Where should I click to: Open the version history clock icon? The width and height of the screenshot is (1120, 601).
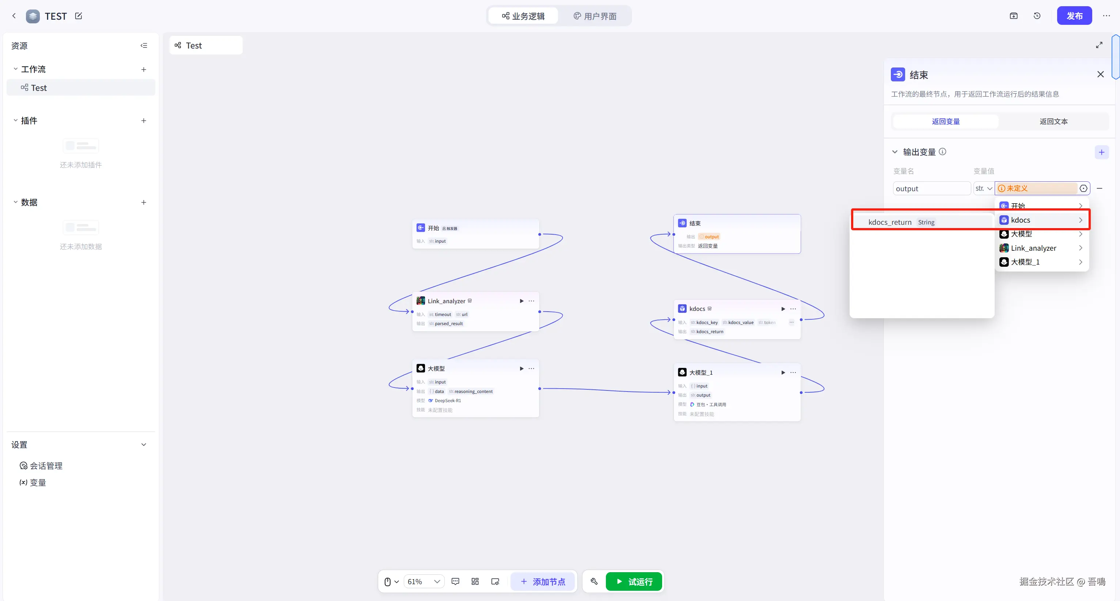point(1037,16)
